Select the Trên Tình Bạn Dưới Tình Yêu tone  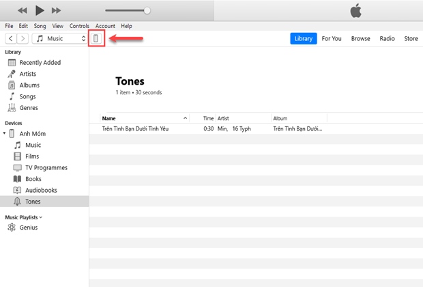pyautogui.click(x=135, y=128)
